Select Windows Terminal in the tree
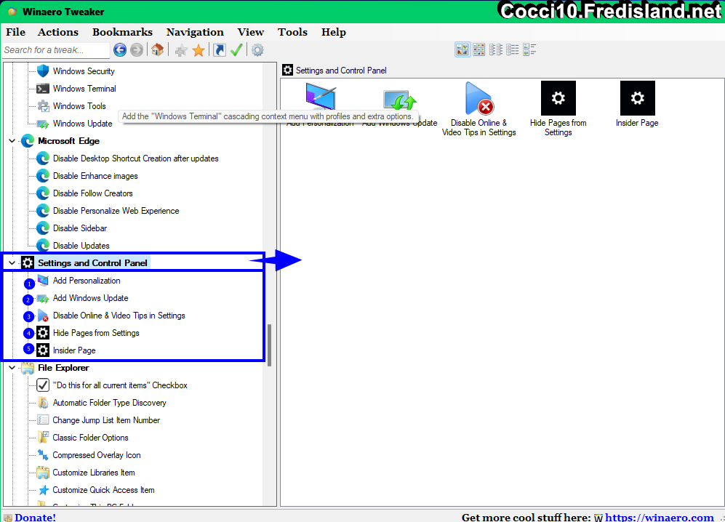The height and width of the screenshot is (522, 725). pyautogui.click(x=84, y=89)
